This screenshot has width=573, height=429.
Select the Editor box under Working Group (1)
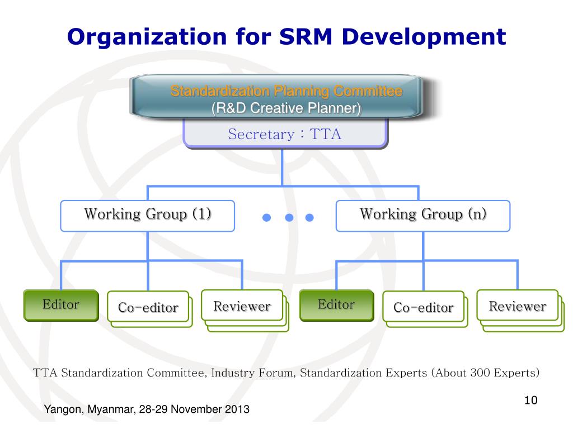[61, 306]
